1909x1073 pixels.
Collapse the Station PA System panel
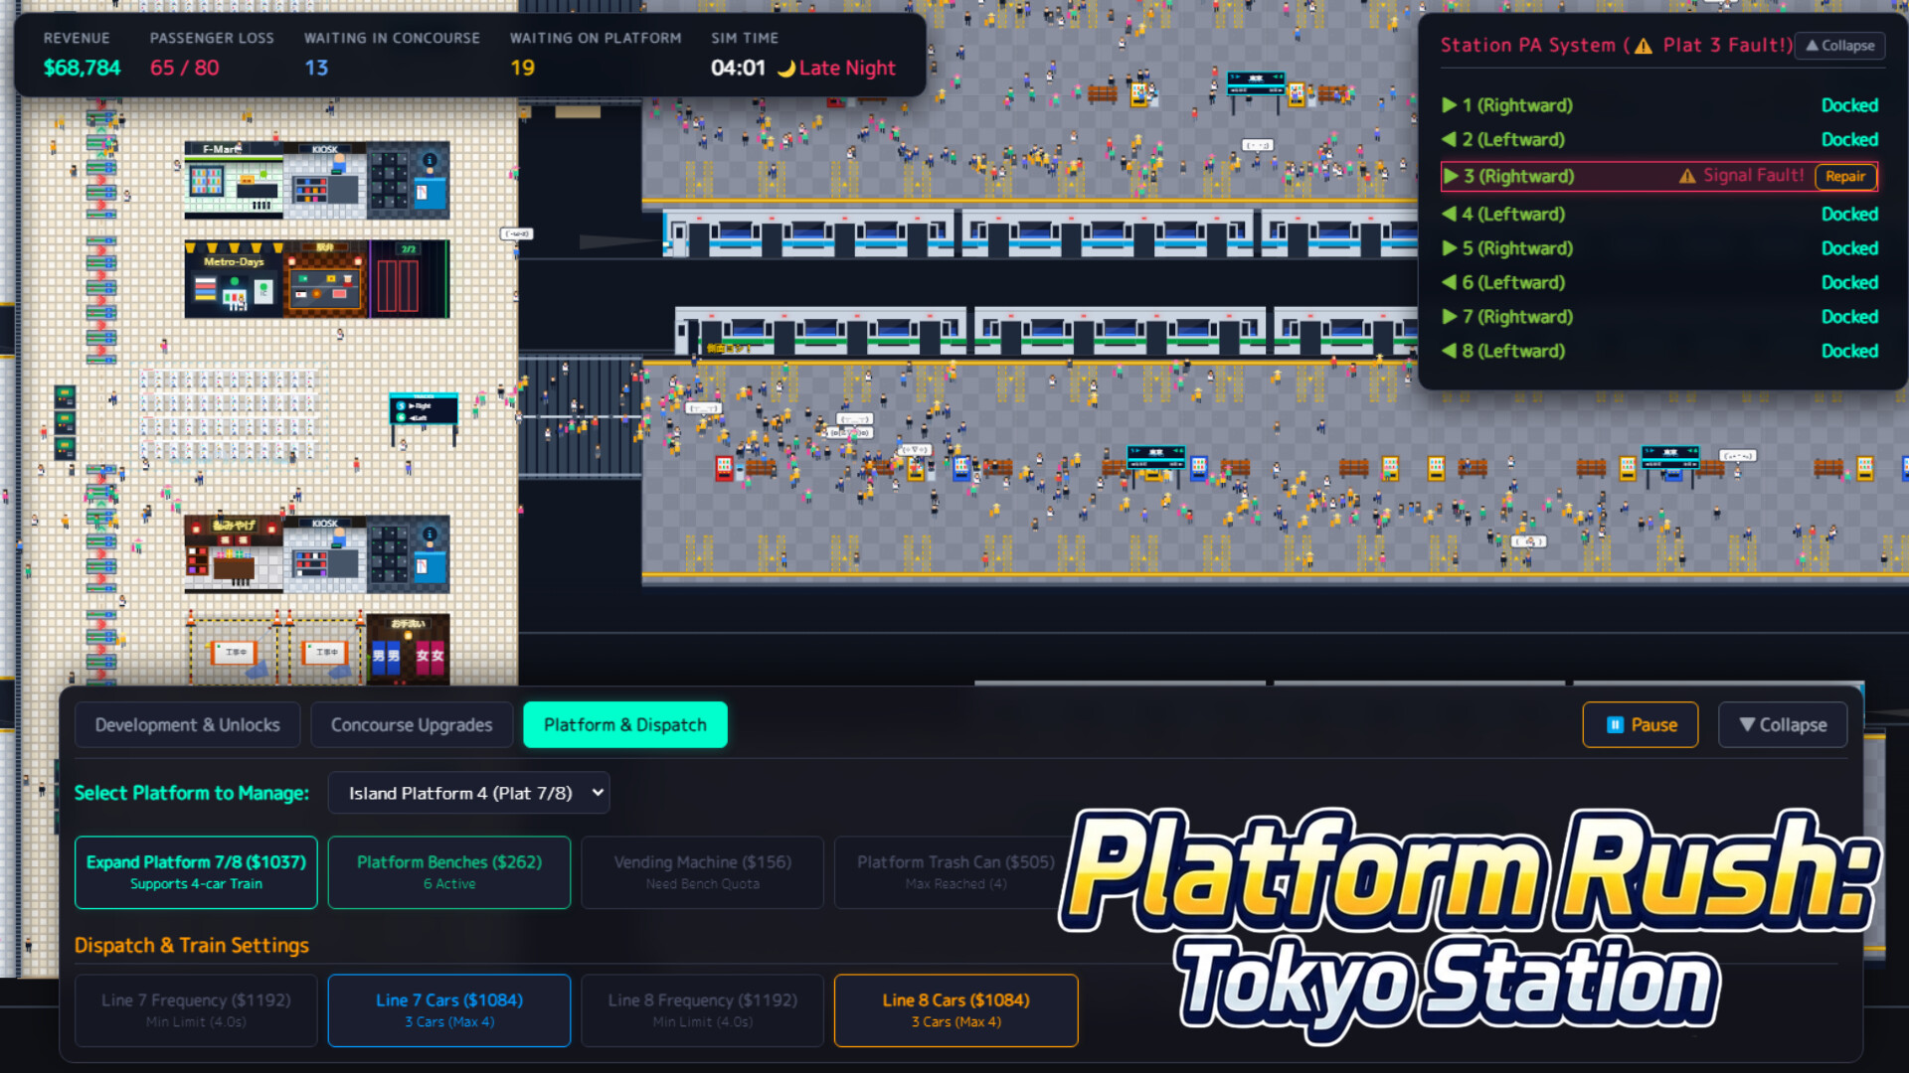pyautogui.click(x=1839, y=46)
